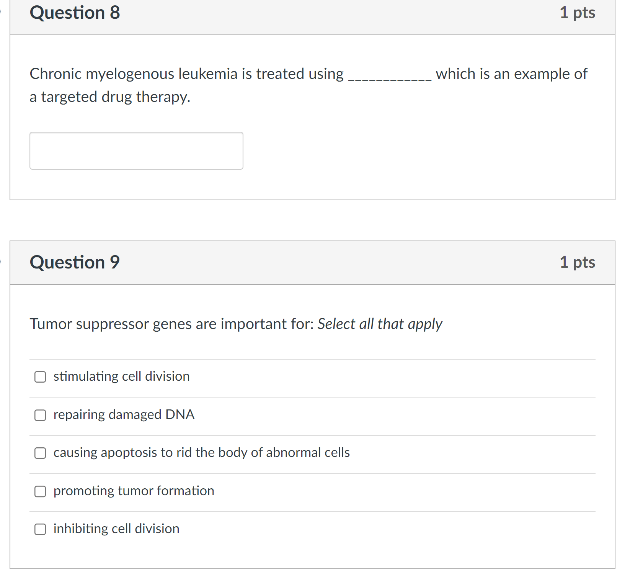The height and width of the screenshot is (581, 630).
Task: Check the "repairing damaged DNA" checkbox
Action: click(40, 415)
